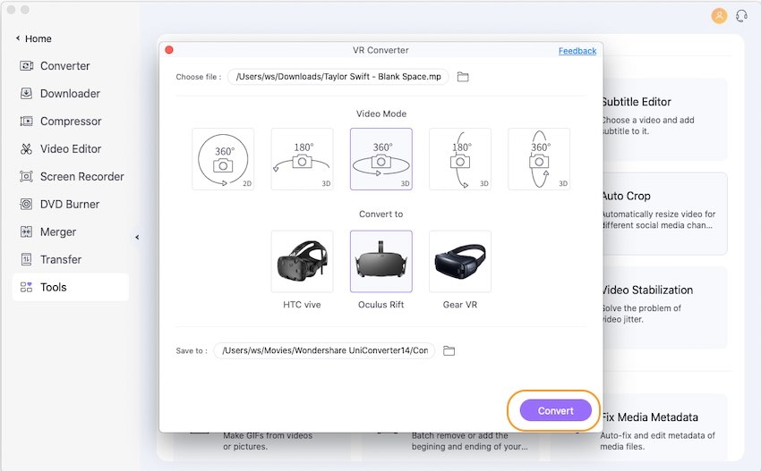Image resolution: width=761 pixels, height=471 pixels.
Task: Pick the 180° 3D vertical video mode
Action: [460, 159]
